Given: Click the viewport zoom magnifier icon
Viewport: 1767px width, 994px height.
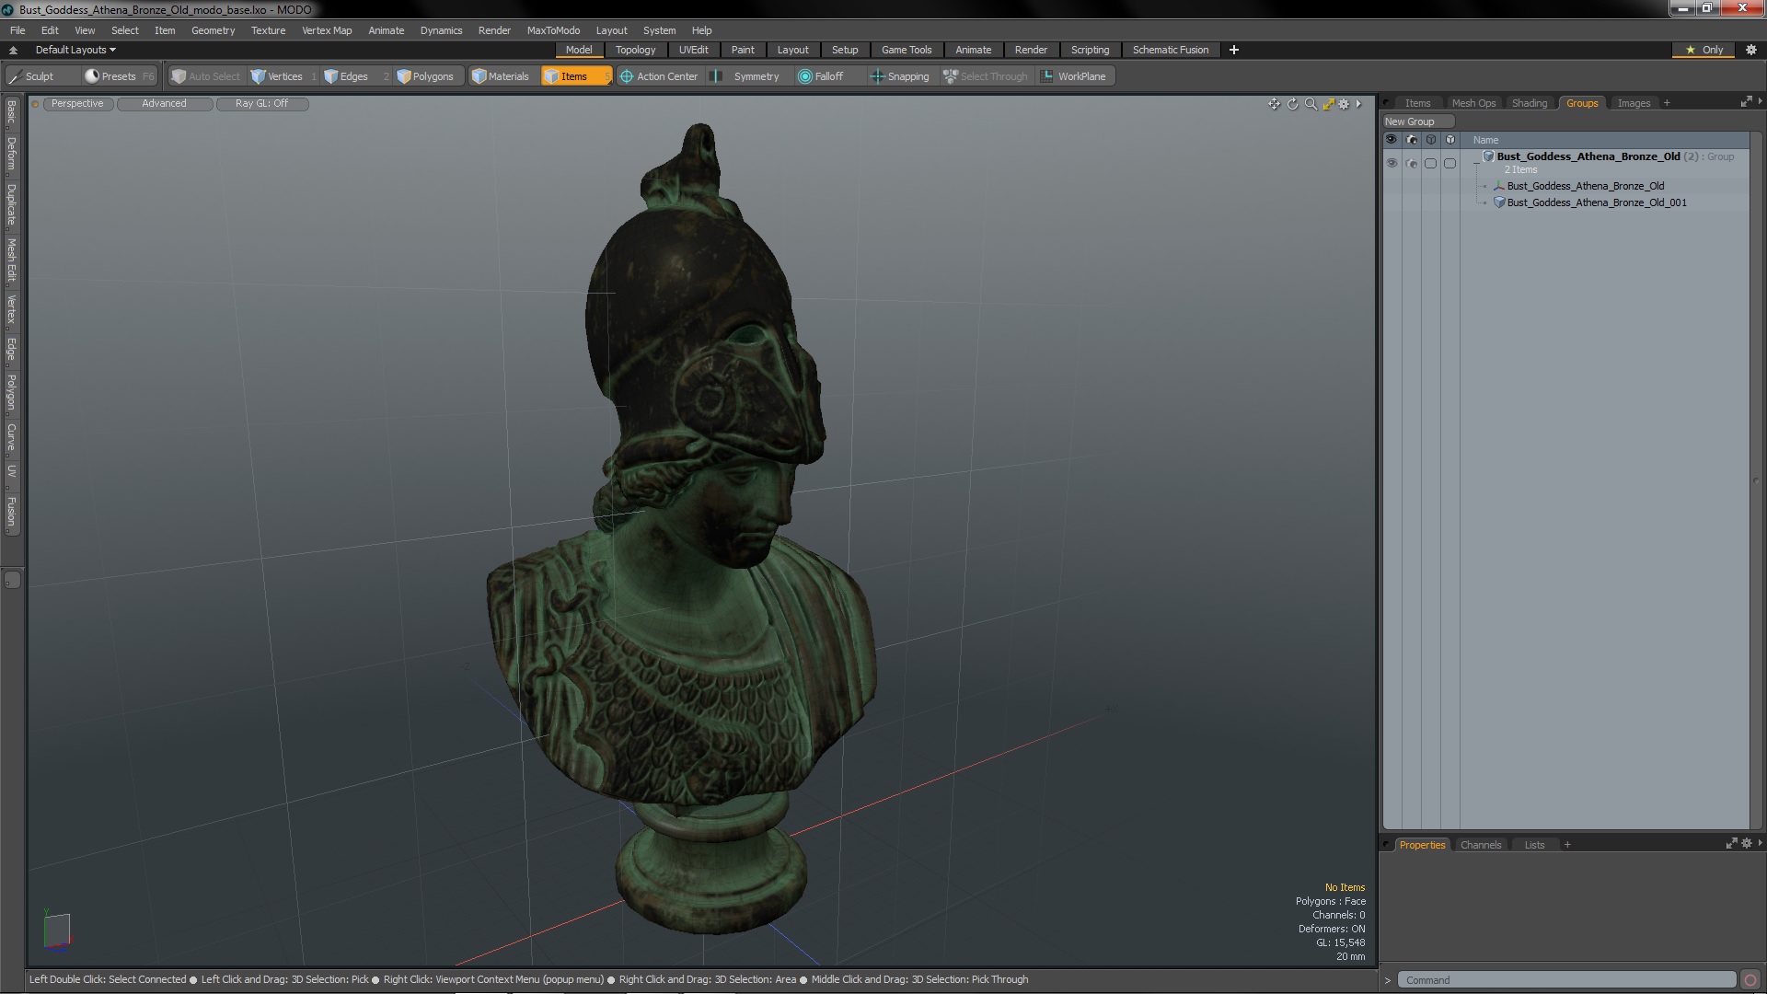Looking at the screenshot, I should (1311, 104).
